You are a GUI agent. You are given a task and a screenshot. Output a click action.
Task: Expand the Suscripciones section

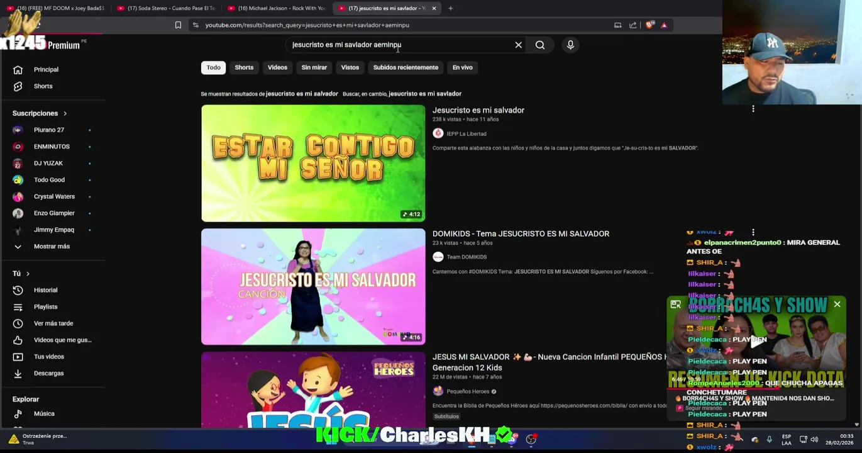point(40,113)
